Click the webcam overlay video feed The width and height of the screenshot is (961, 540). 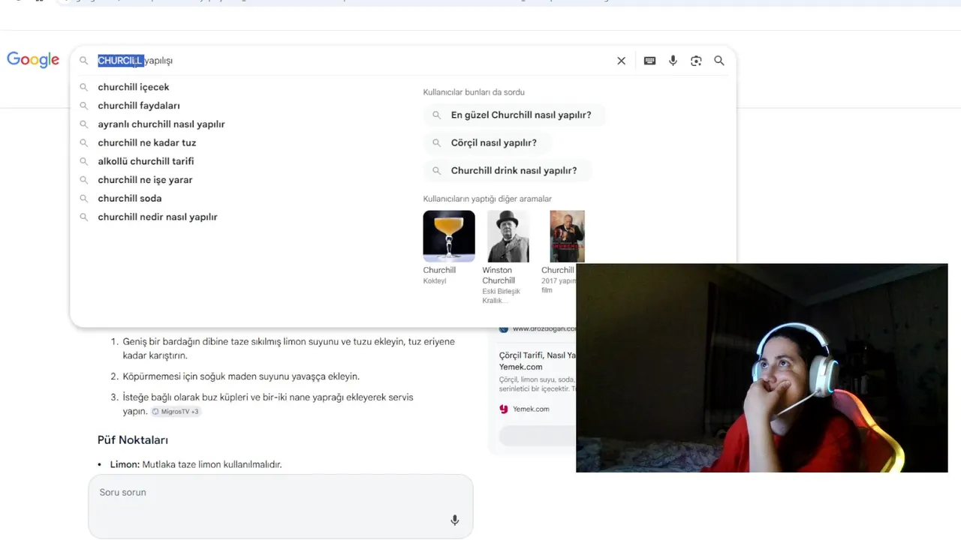point(762,367)
